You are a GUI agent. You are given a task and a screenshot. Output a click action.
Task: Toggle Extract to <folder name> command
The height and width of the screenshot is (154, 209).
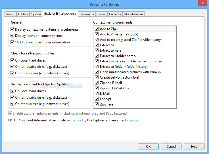click(97, 56)
